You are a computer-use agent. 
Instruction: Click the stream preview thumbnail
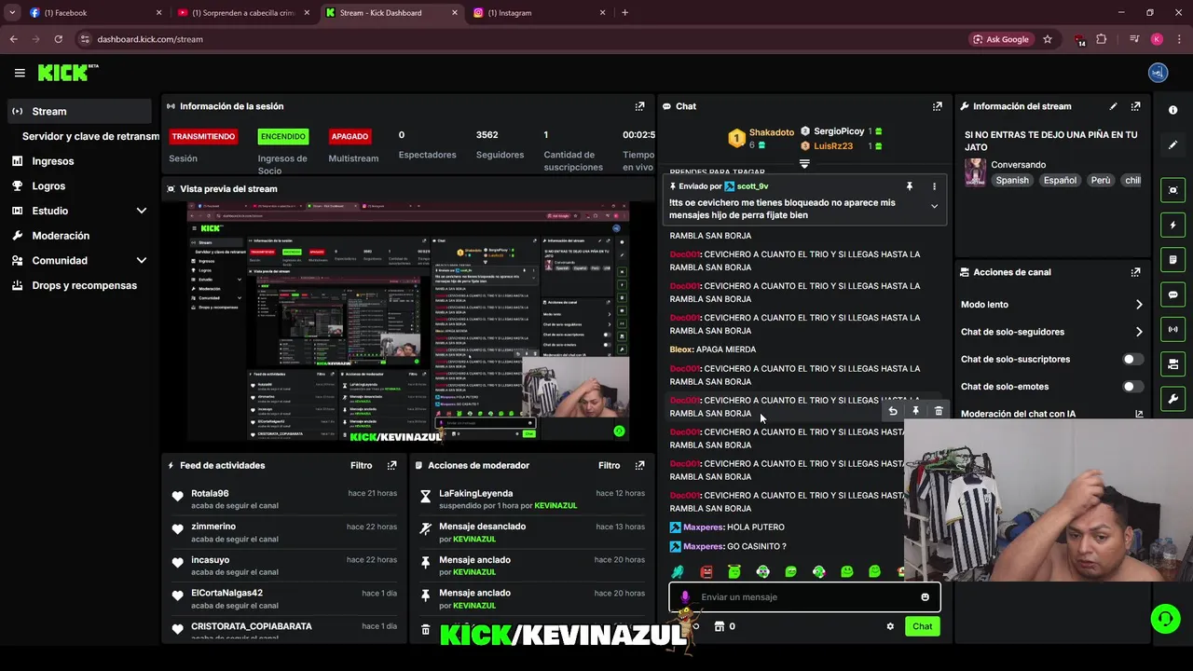pyautogui.click(x=408, y=322)
